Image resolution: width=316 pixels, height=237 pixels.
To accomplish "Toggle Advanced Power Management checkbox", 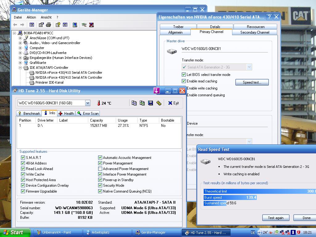I will [100, 169].
